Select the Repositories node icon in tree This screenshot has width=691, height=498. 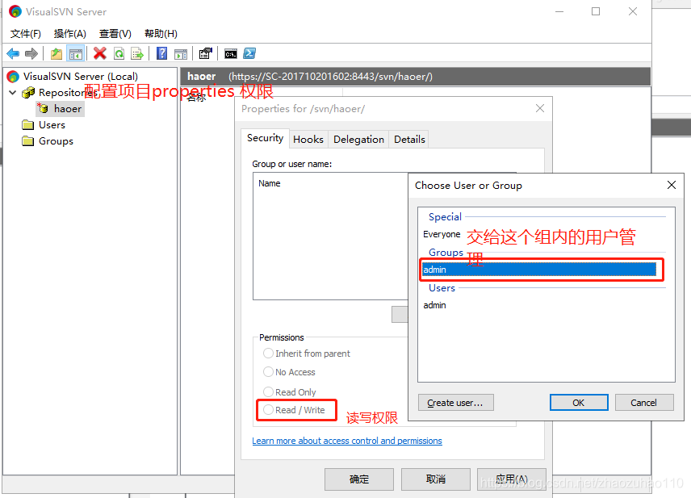(28, 93)
